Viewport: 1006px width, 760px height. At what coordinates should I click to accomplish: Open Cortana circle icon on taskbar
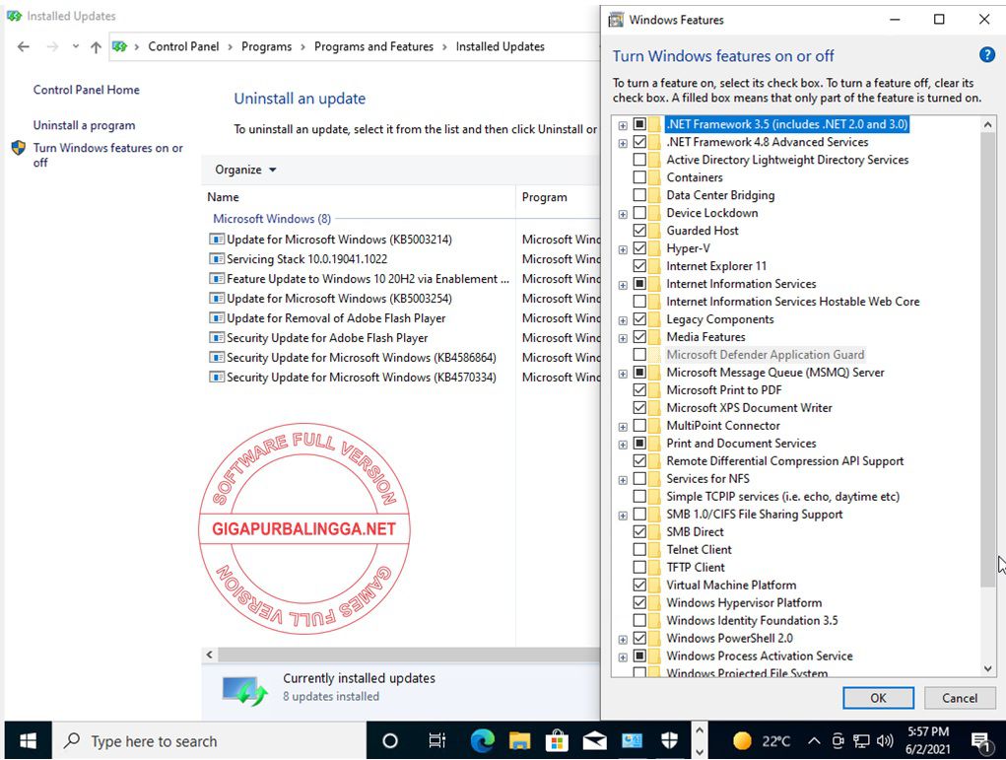point(389,741)
